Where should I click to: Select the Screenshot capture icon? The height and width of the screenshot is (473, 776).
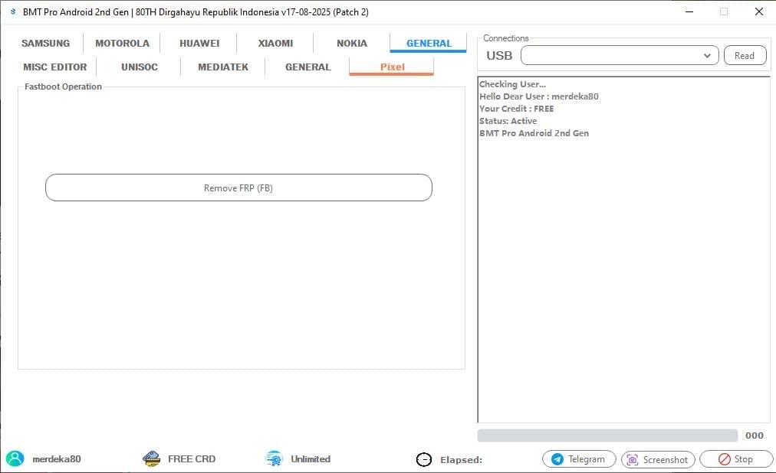(631, 459)
